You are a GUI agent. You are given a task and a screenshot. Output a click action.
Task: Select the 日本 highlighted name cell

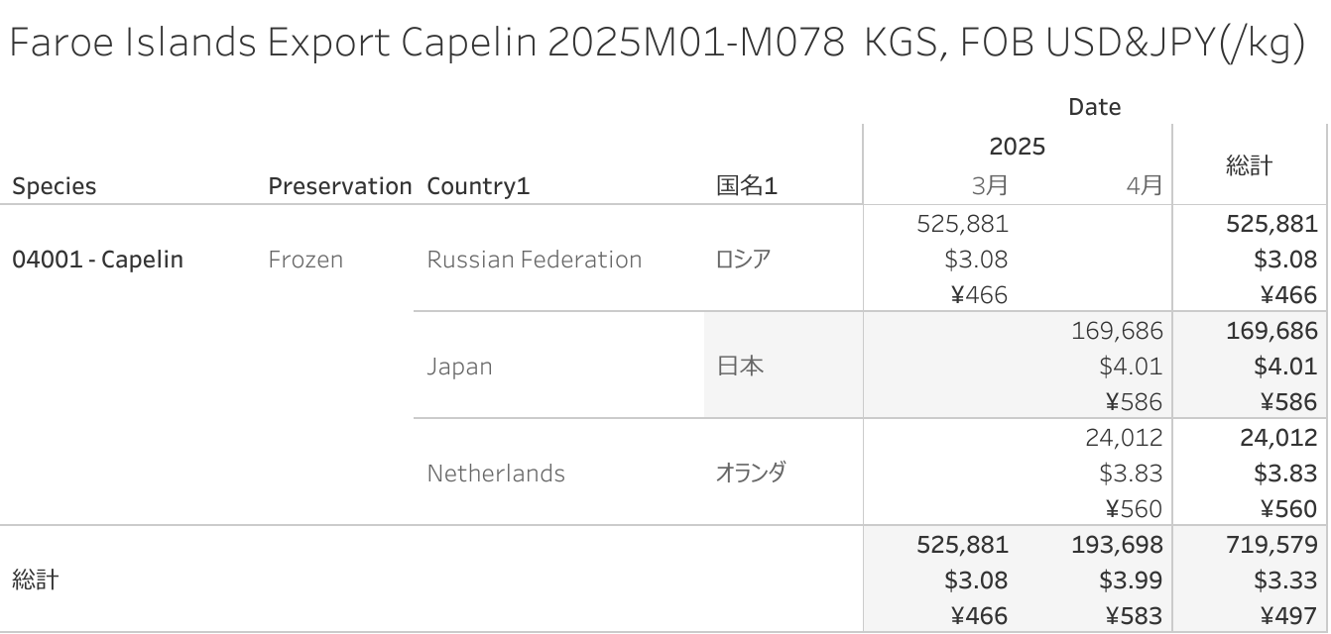[x=740, y=367]
